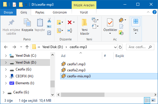Open the address bar history dropdown
Viewport: 158px width, 104px height.
coord(115,47)
